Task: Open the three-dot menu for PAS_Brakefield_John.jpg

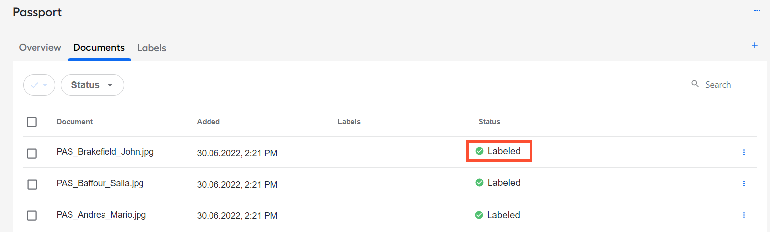Action: point(744,152)
